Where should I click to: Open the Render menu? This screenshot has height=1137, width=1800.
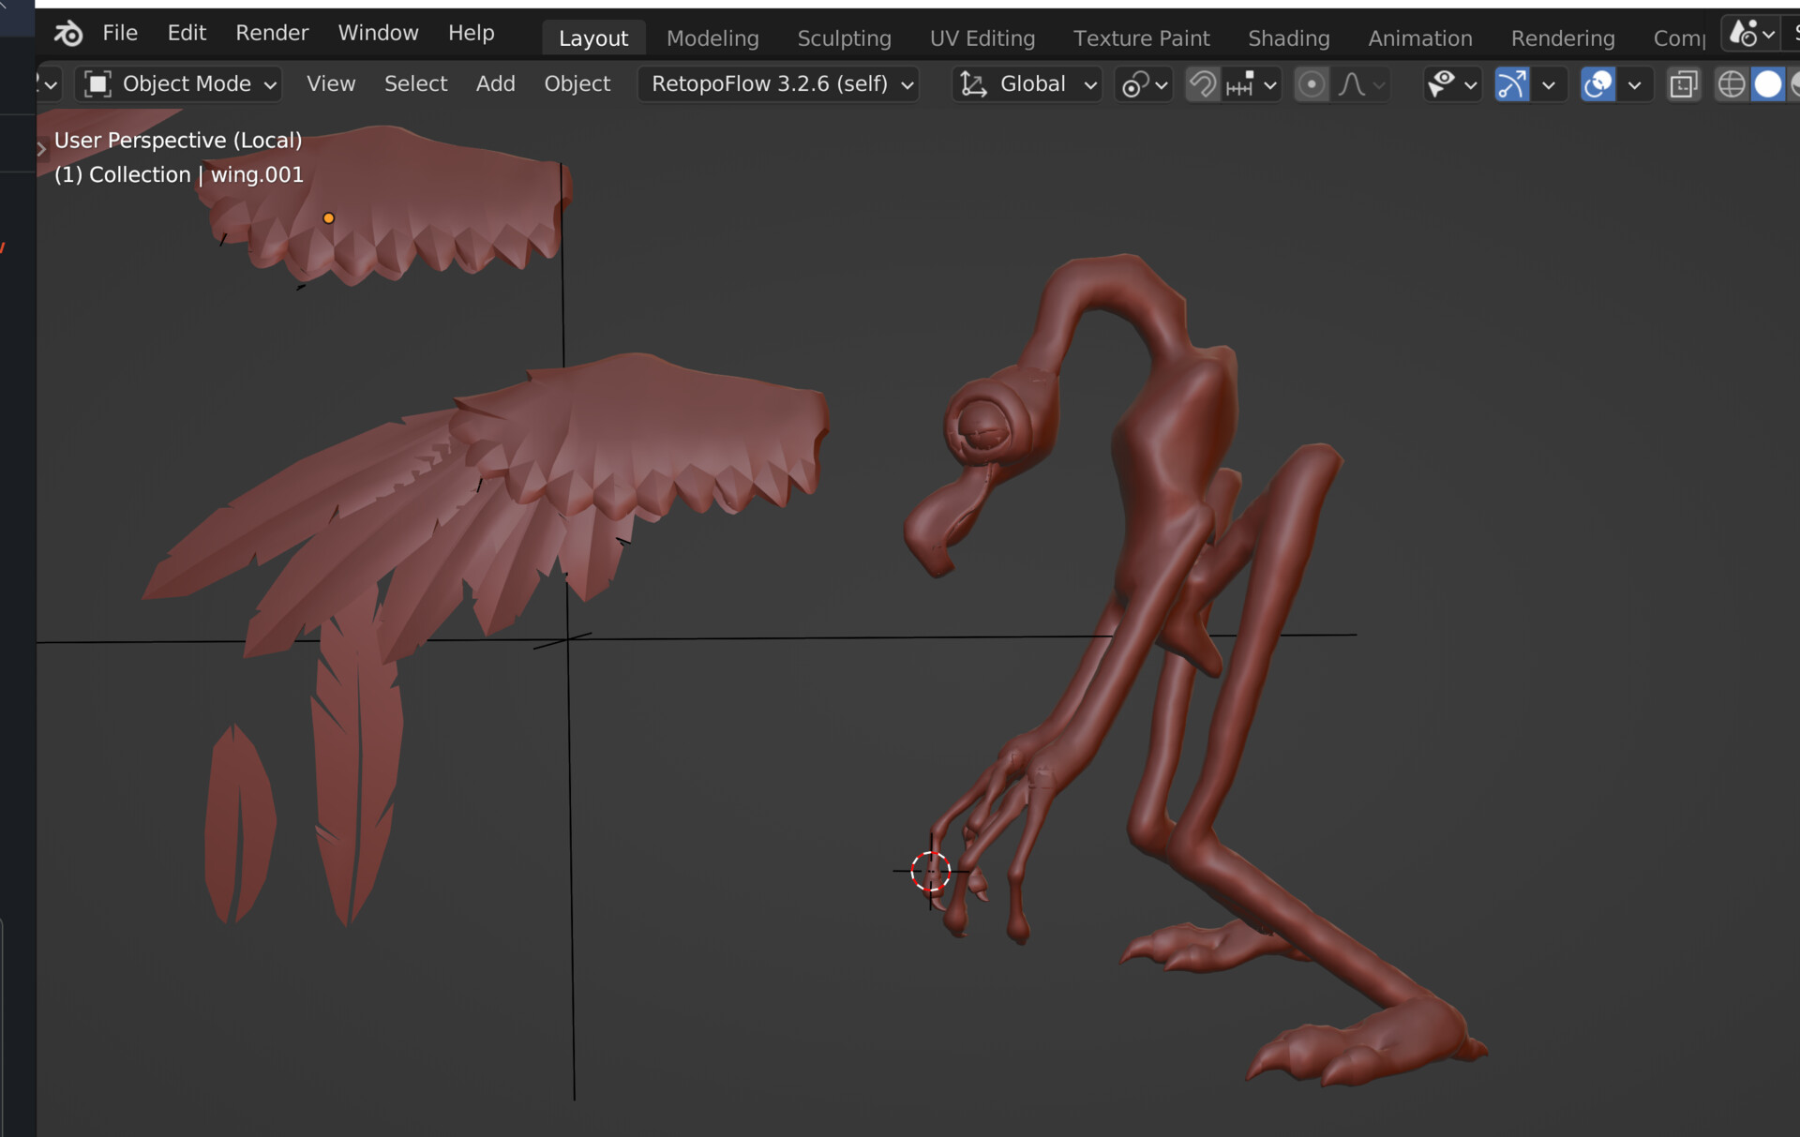tap(271, 32)
